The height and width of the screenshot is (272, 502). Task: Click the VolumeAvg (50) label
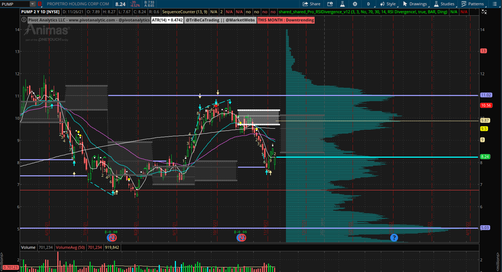click(x=71, y=248)
